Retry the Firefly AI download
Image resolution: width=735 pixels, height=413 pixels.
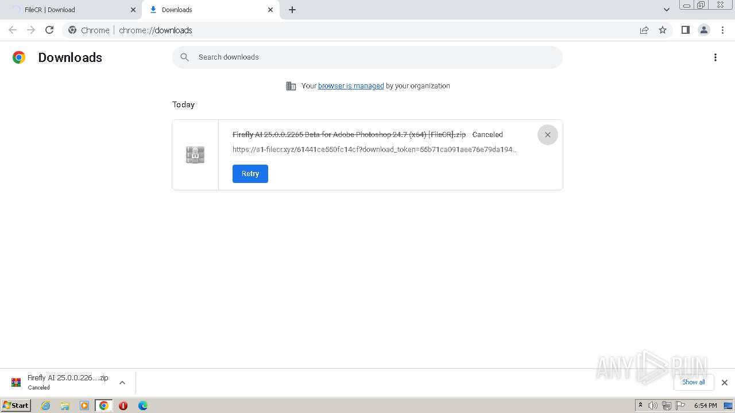(x=250, y=174)
